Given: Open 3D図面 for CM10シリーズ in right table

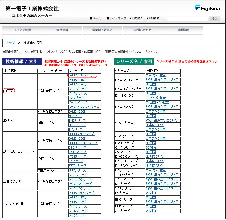Looking at the screenshot, I should tap(151, 143).
